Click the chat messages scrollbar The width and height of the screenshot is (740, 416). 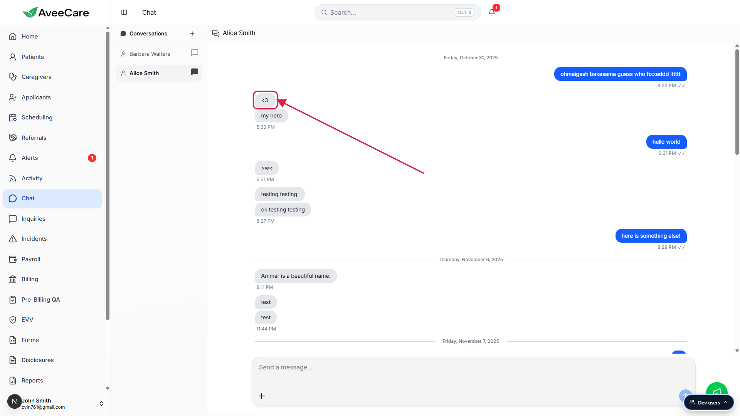737,102
